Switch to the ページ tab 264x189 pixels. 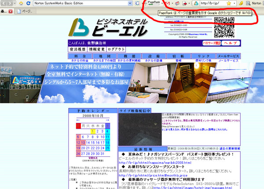(26, 11)
